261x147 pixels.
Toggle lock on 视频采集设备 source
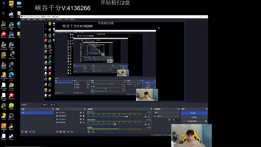click(84, 116)
